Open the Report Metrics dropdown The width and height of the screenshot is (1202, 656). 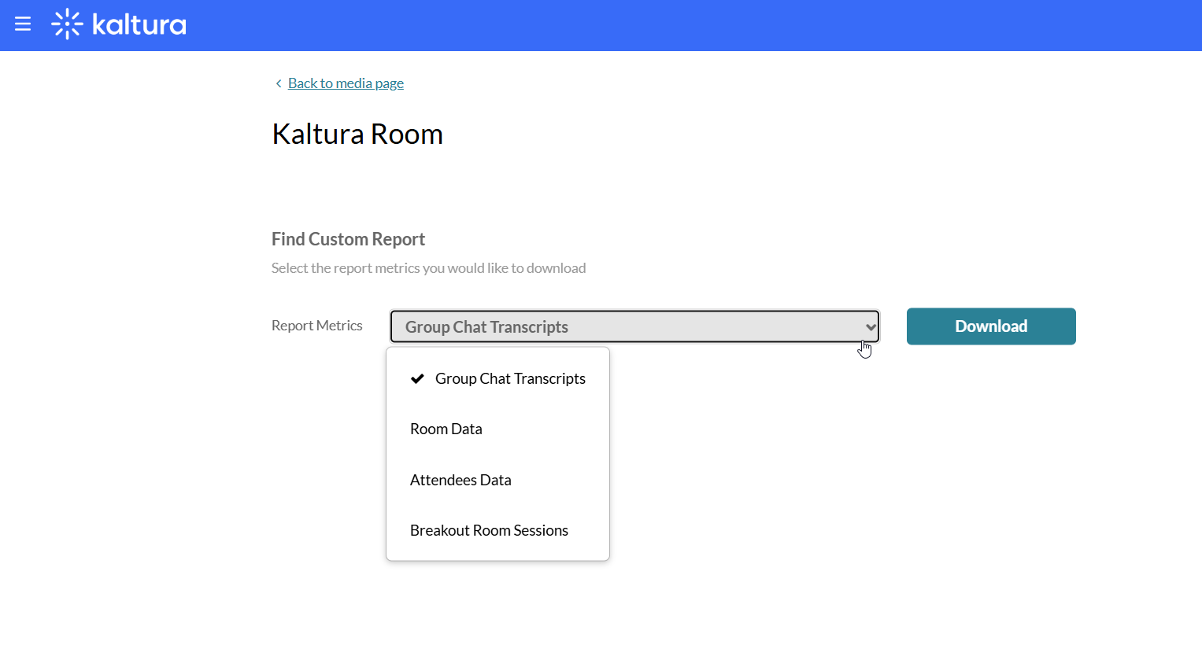click(634, 326)
